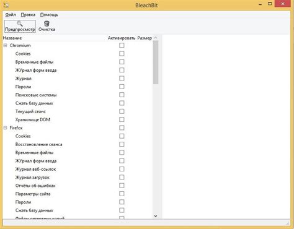
Task: Check the Параметры сайта checkbox
Action: [x=122, y=194]
